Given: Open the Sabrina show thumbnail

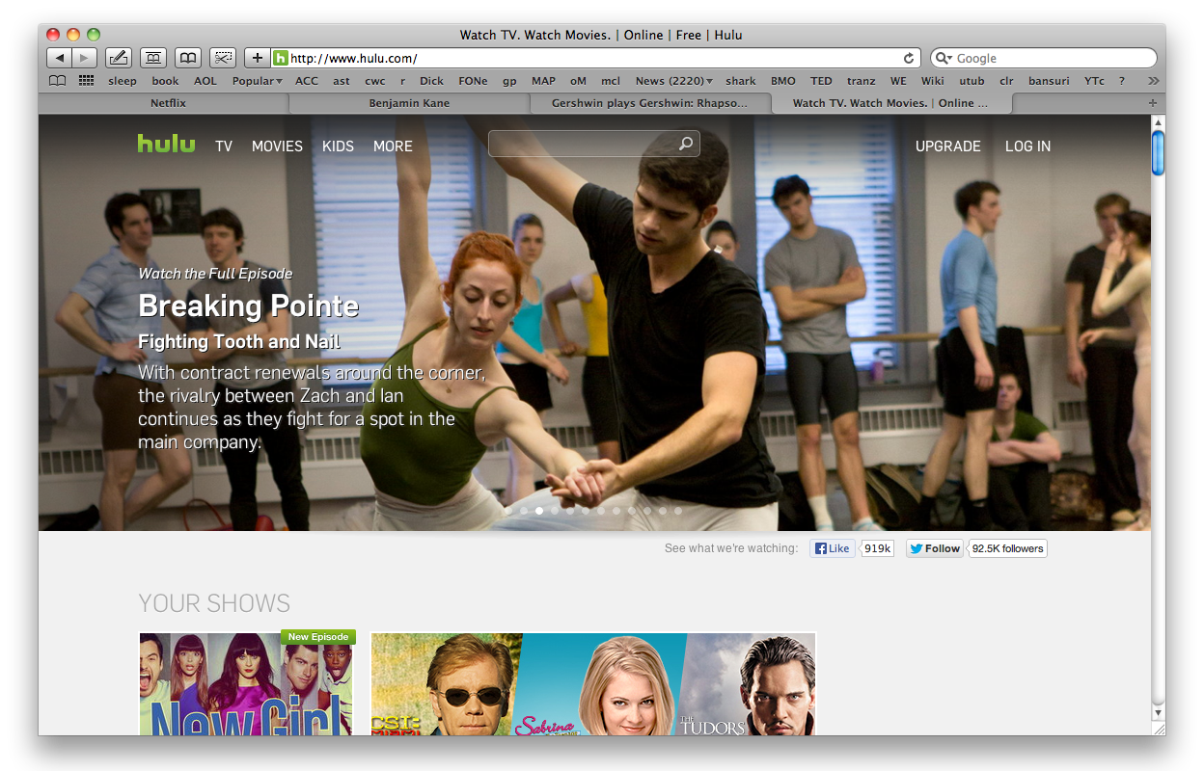Looking at the screenshot, I should pos(598,683).
